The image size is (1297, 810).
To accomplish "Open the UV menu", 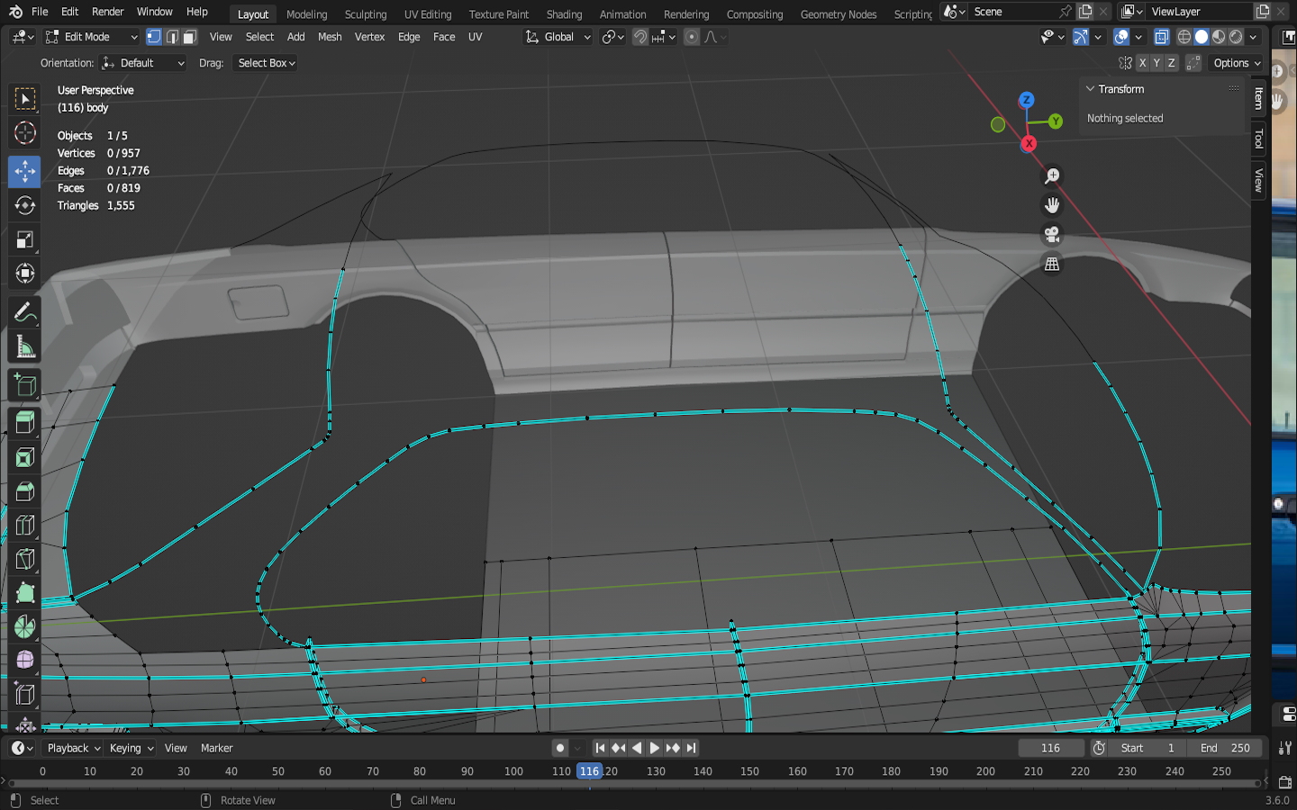I will (476, 37).
